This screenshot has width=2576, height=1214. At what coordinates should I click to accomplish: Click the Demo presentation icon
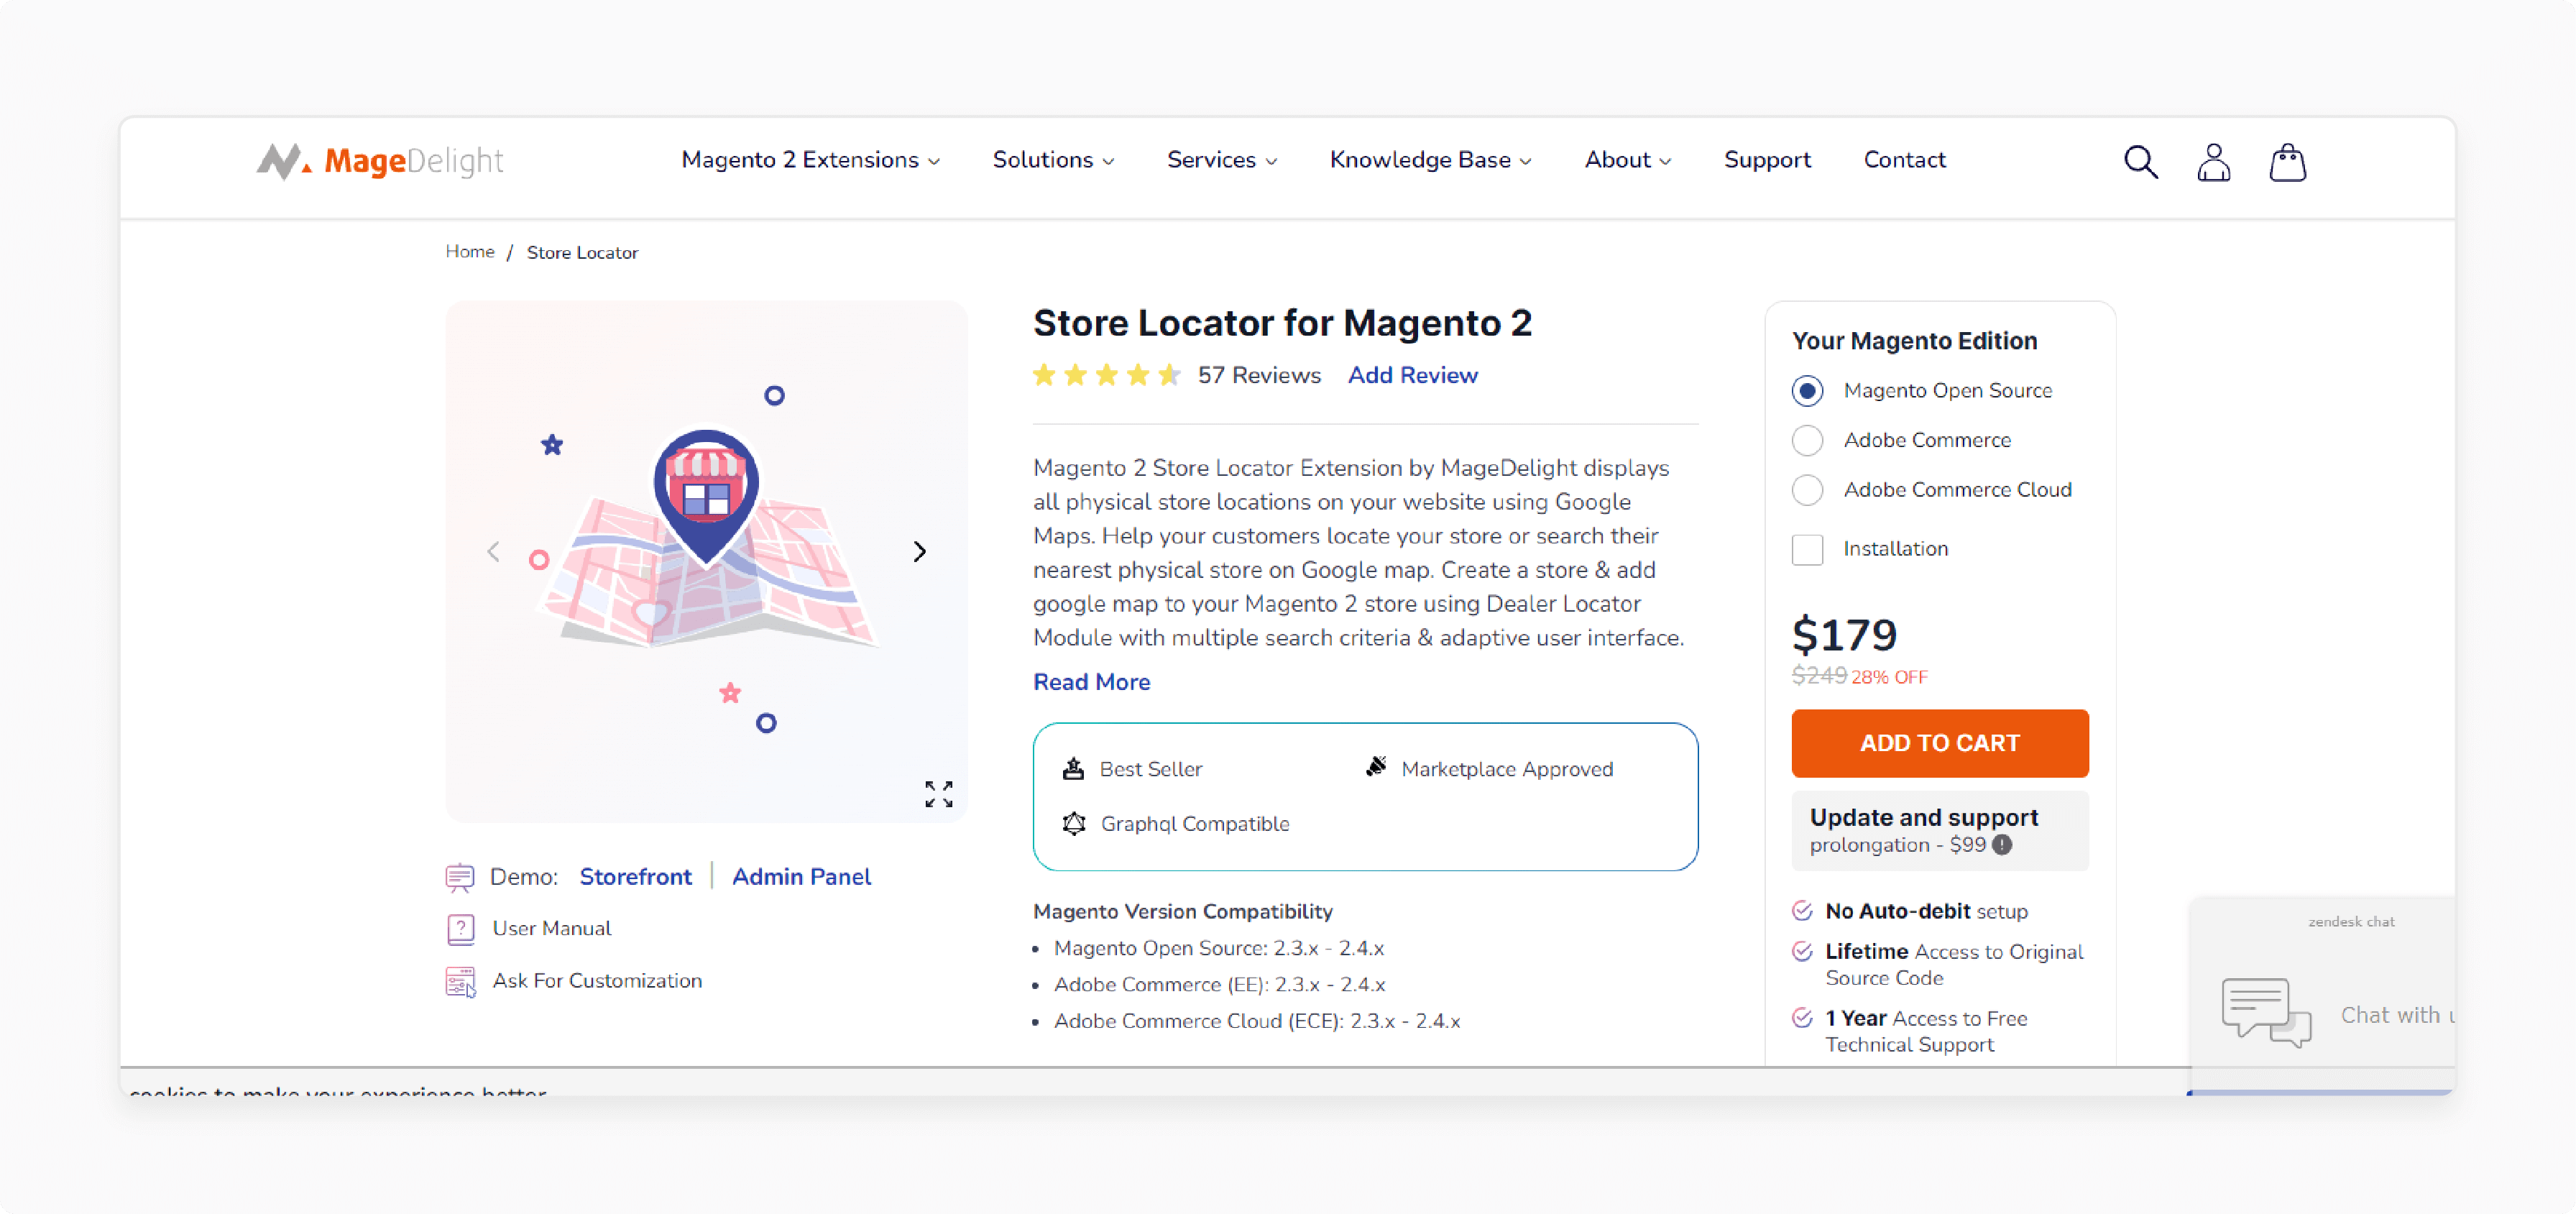click(459, 877)
